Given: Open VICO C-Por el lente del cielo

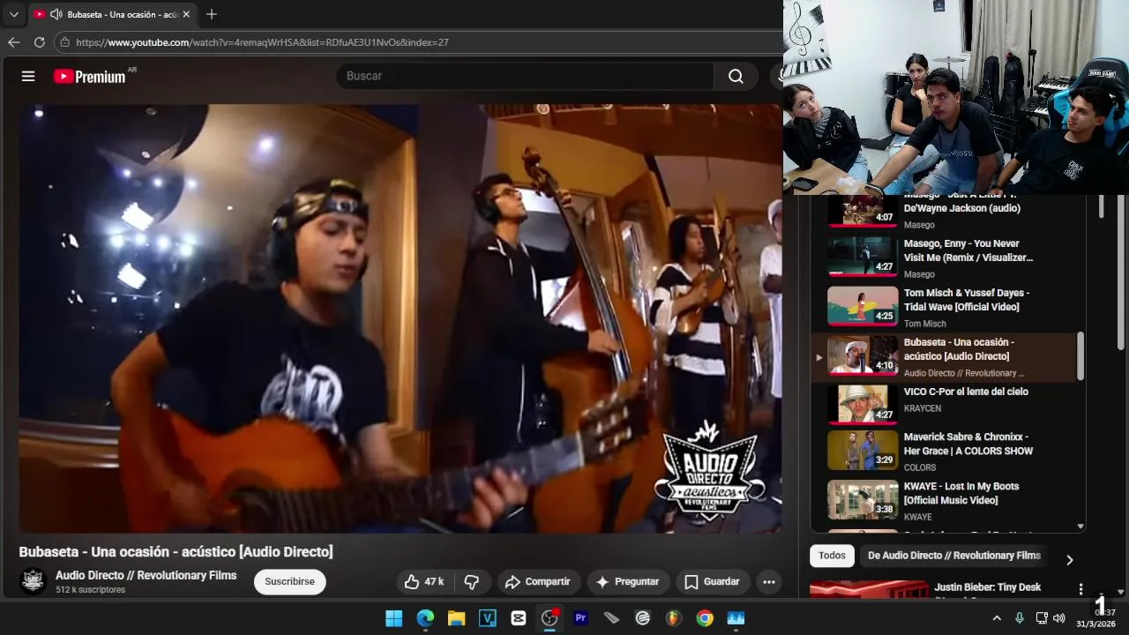Looking at the screenshot, I should click(x=966, y=392).
